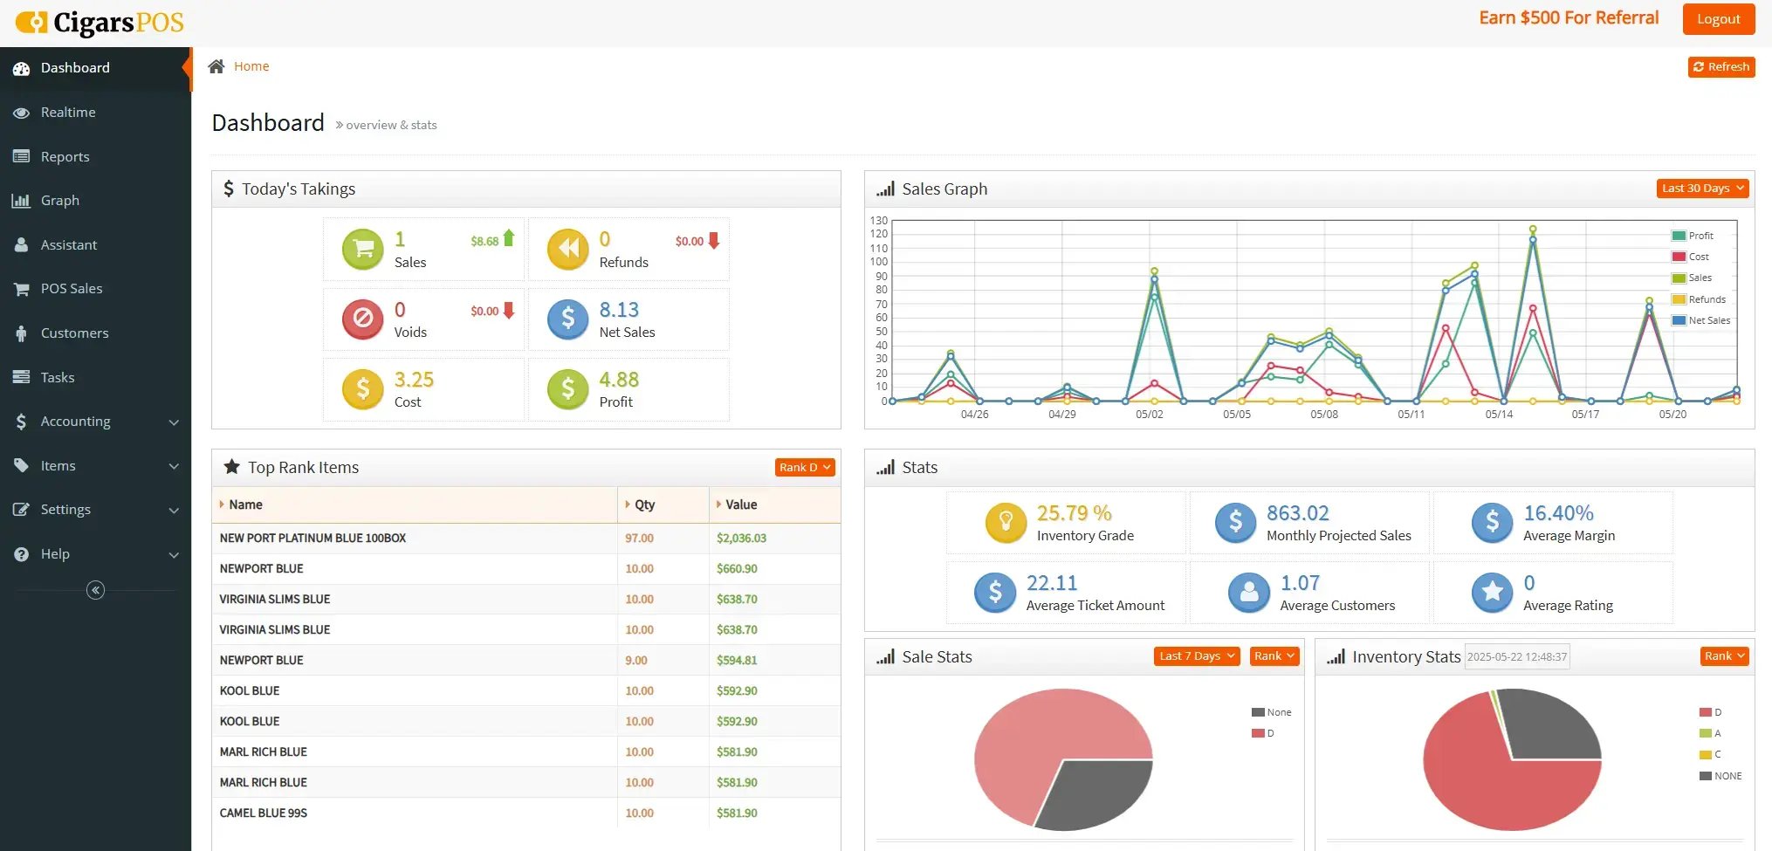The height and width of the screenshot is (851, 1772).
Task: Click the D legend swatch in Sale Stats
Action: coord(1258,734)
